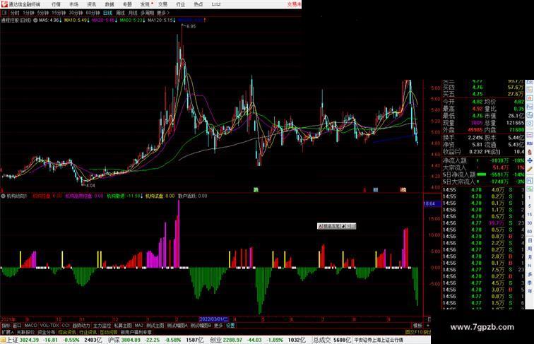Open the 发现 menu
This screenshot has height=344, width=534.
pos(145,4)
